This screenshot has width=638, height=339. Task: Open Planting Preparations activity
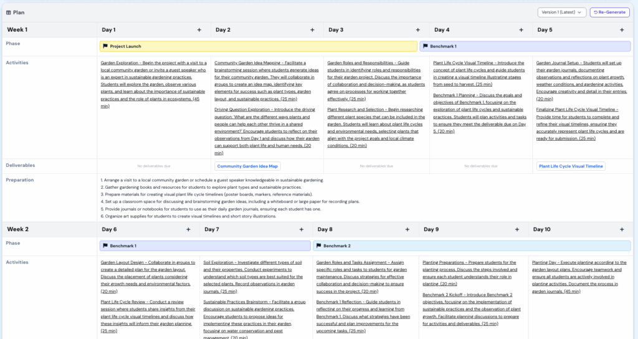pyautogui.click(x=470, y=273)
